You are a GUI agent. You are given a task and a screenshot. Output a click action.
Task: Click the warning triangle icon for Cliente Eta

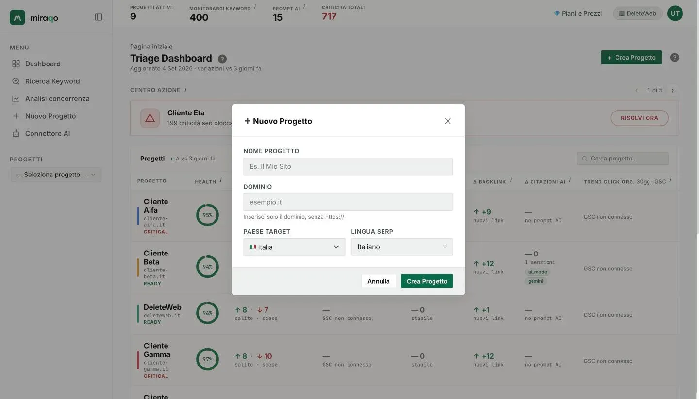(x=150, y=118)
